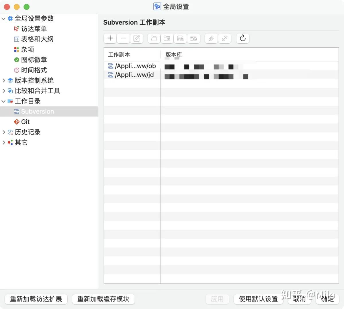The width and height of the screenshot is (344, 309).
Task: Collapse the 工作目录 section
Action: (4, 101)
